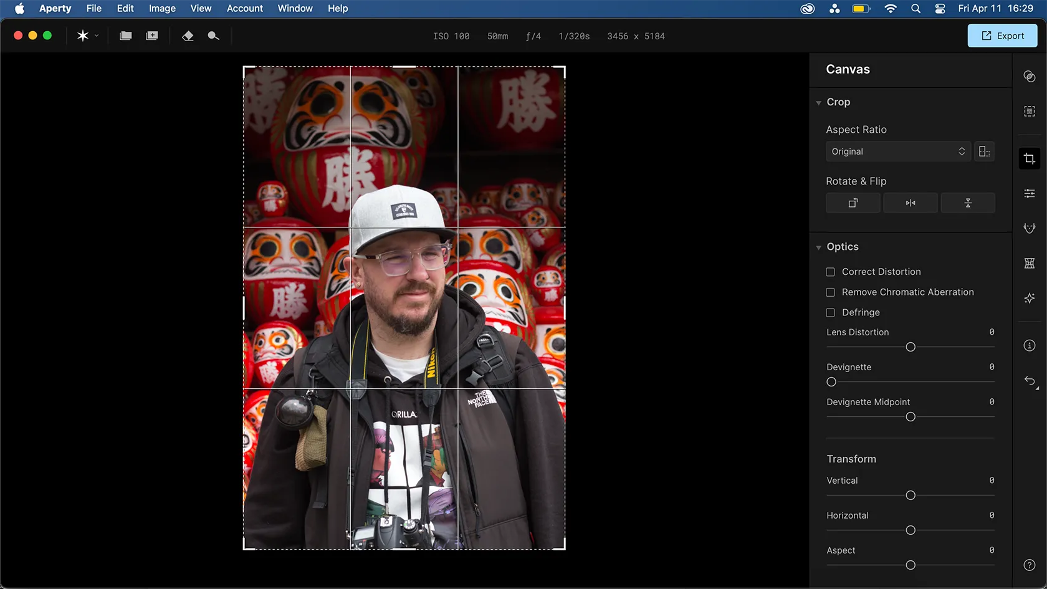Click the Export button
This screenshot has width=1047, height=589.
click(1002, 36)
